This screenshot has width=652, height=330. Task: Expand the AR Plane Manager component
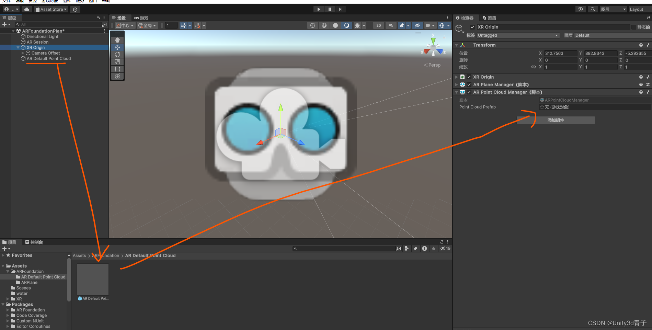pos(457,84)
